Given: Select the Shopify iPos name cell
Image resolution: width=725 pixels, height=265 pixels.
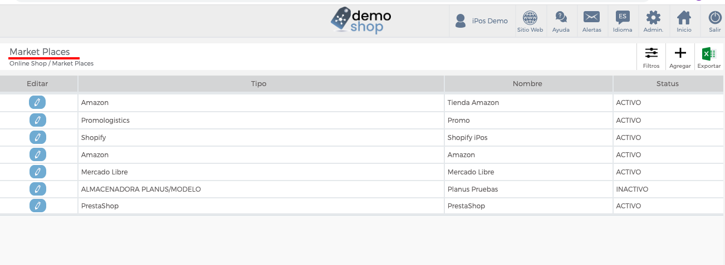Looking at the screenshot, I should [528, 137].
